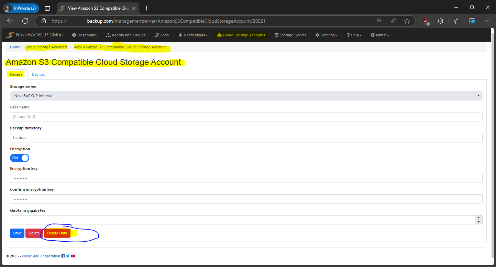
Task: Select the General tab
Action: [17, 74]
